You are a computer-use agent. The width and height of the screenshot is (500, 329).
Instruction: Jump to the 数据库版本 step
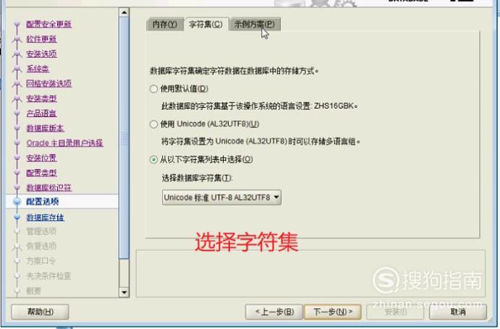click(x=46, y=128)
